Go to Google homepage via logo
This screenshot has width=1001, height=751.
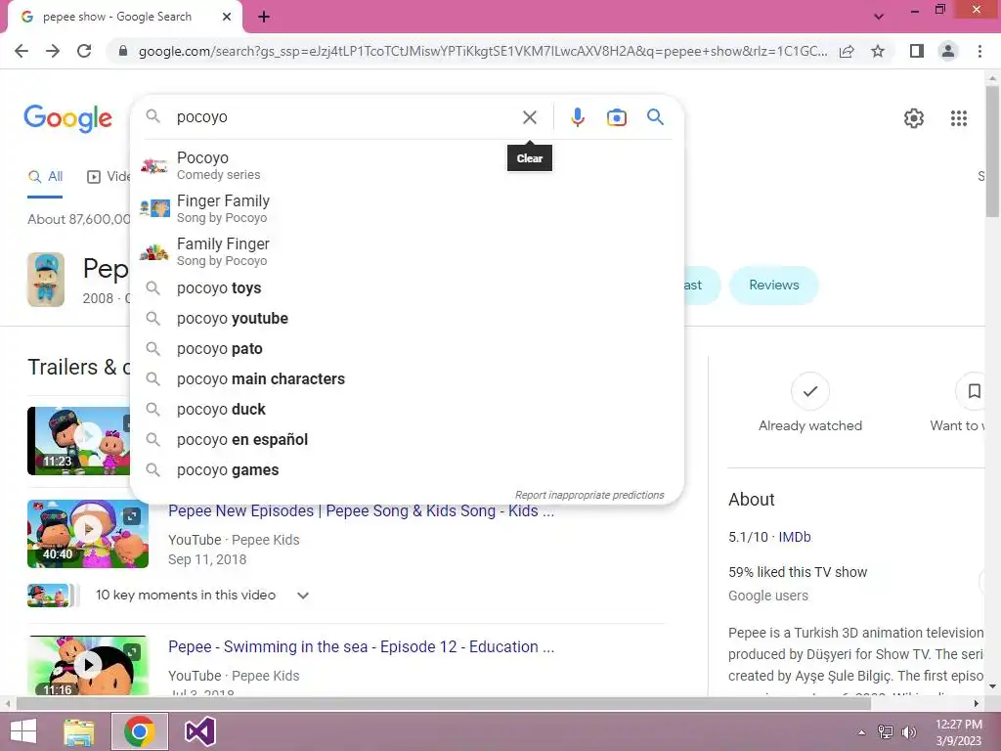[67, 118]
